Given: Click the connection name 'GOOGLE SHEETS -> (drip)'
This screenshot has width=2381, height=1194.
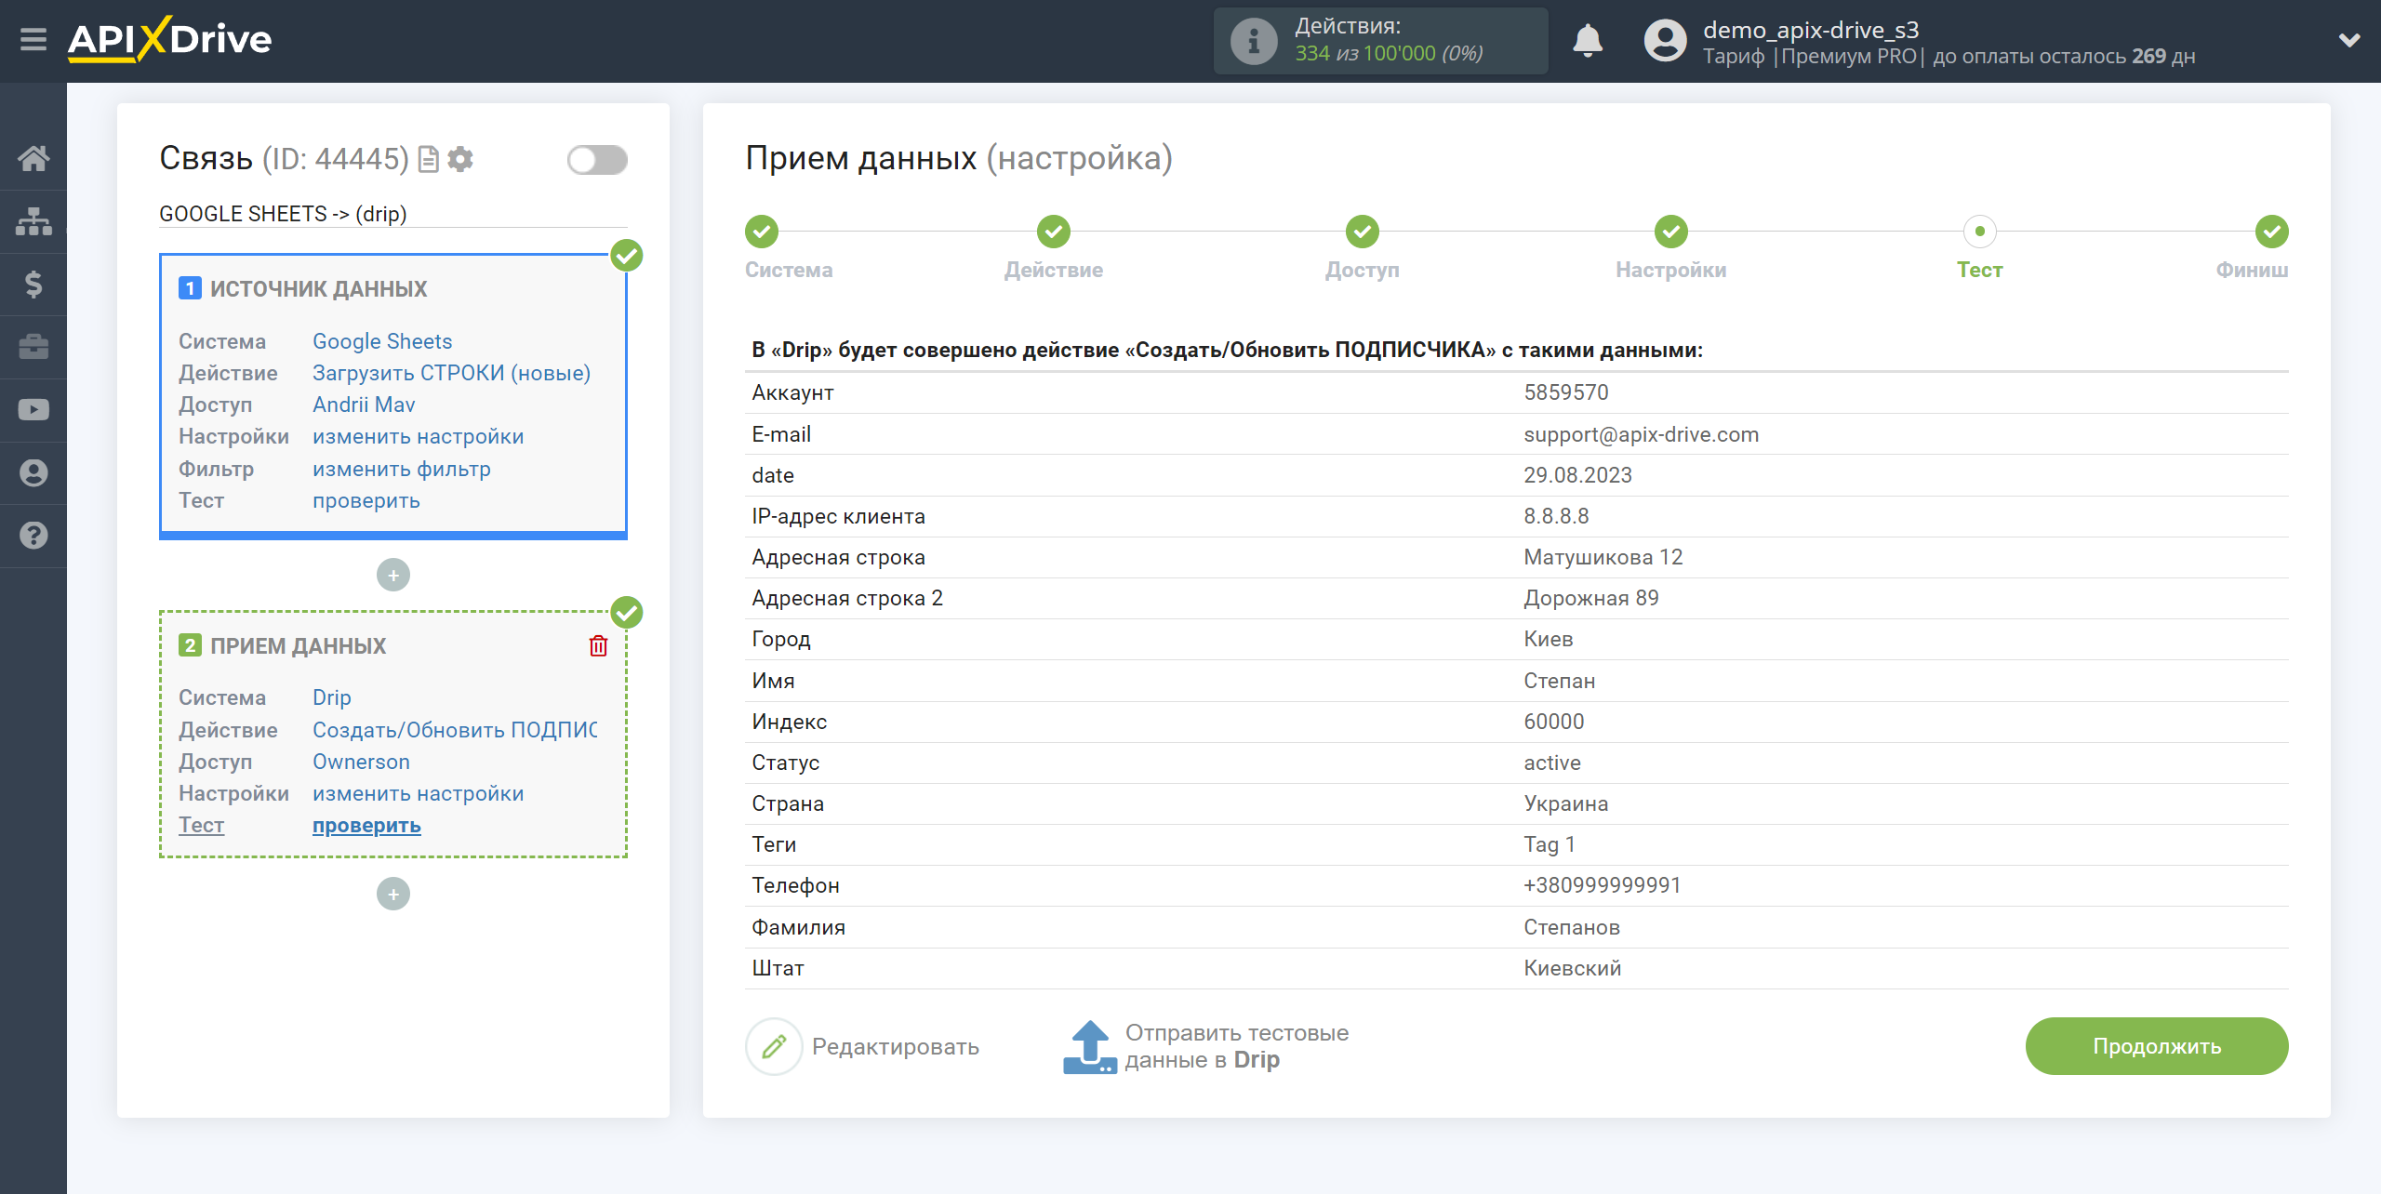Looking at the screenshot, I should click(283, 214).
